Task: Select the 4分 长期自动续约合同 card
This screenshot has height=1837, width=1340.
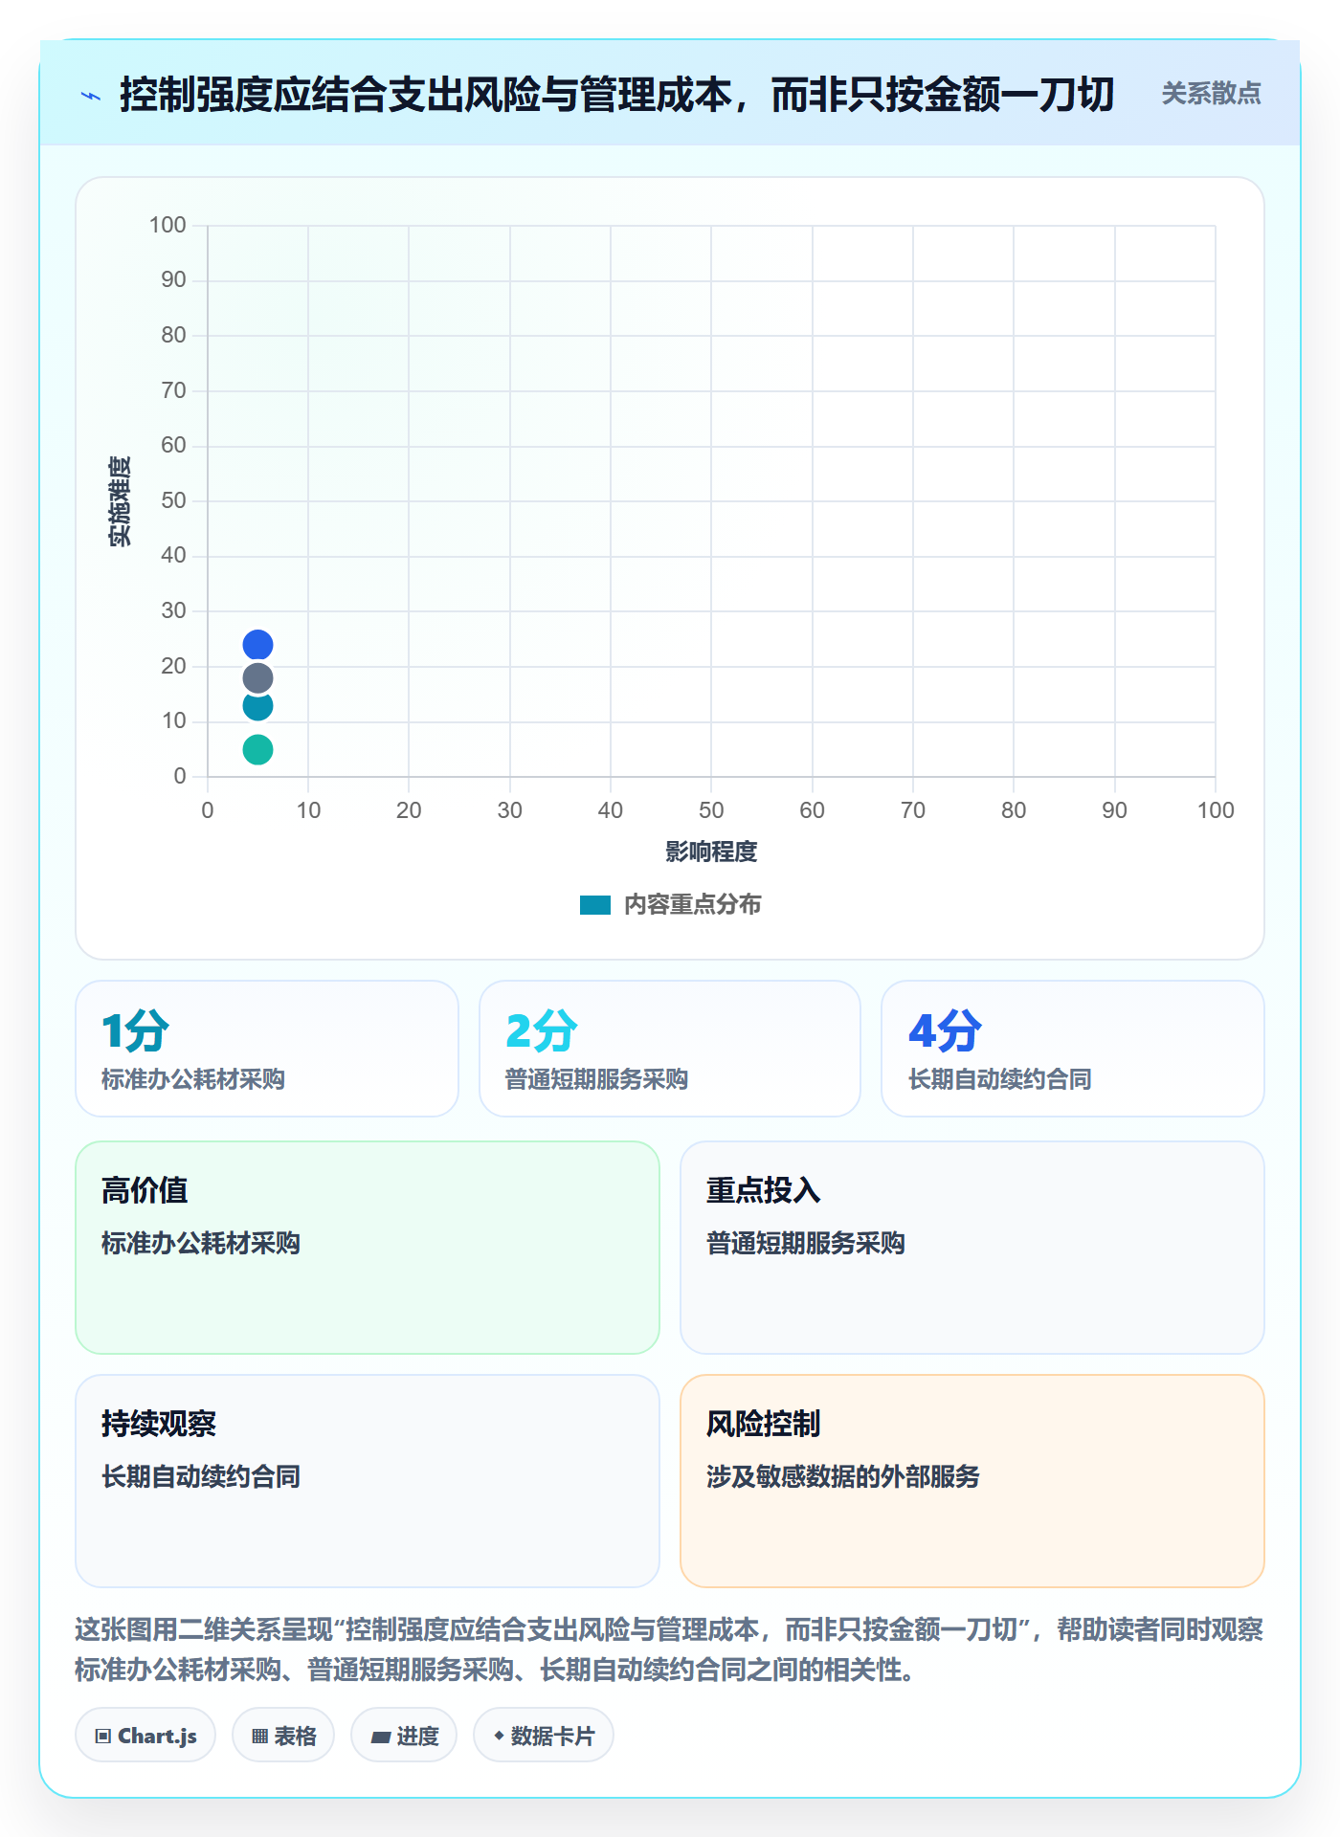Action: 1073,1049
